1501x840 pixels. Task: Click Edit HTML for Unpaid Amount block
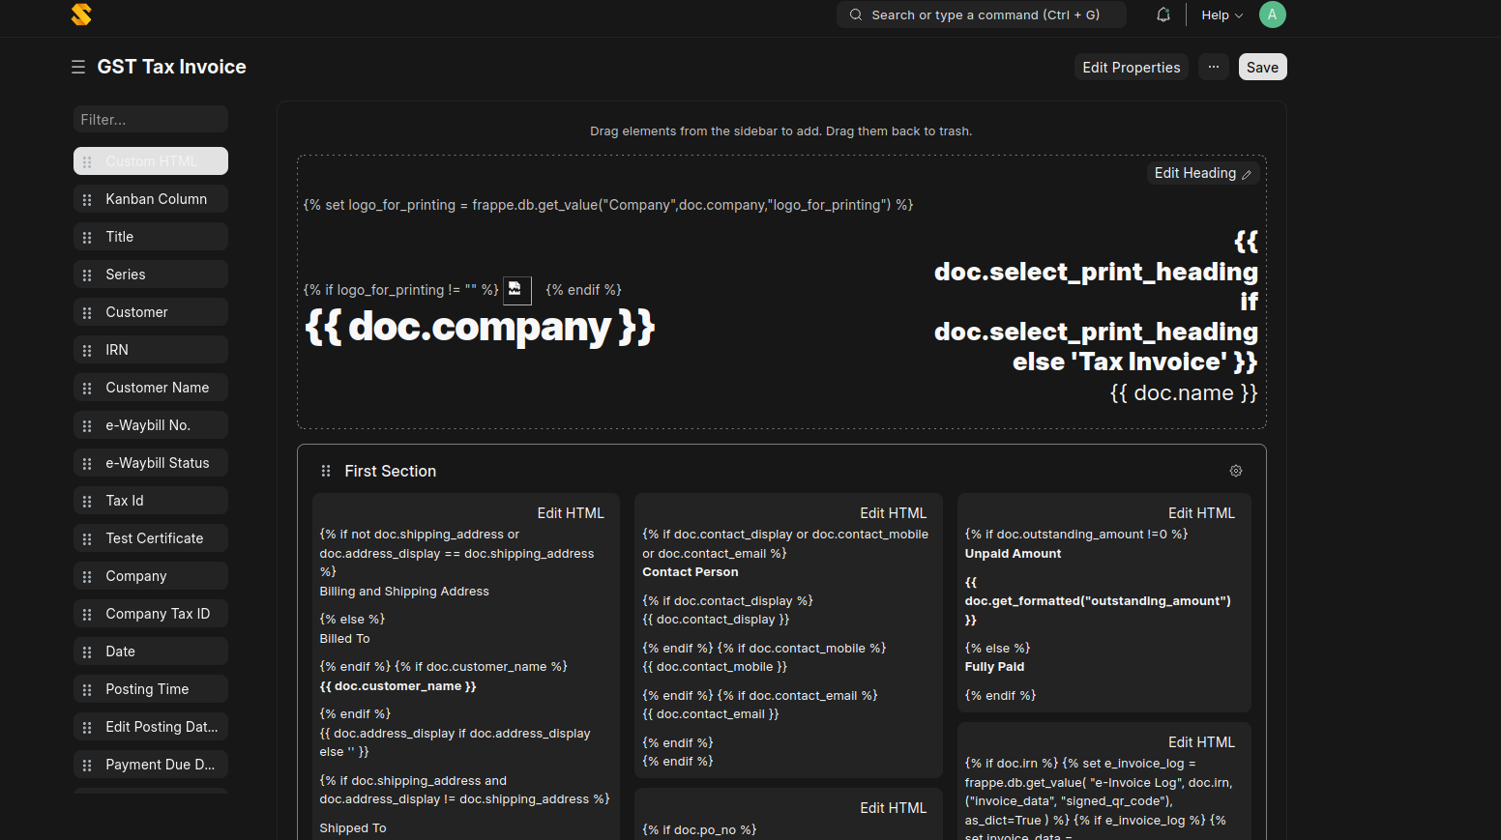(1201, 513)
